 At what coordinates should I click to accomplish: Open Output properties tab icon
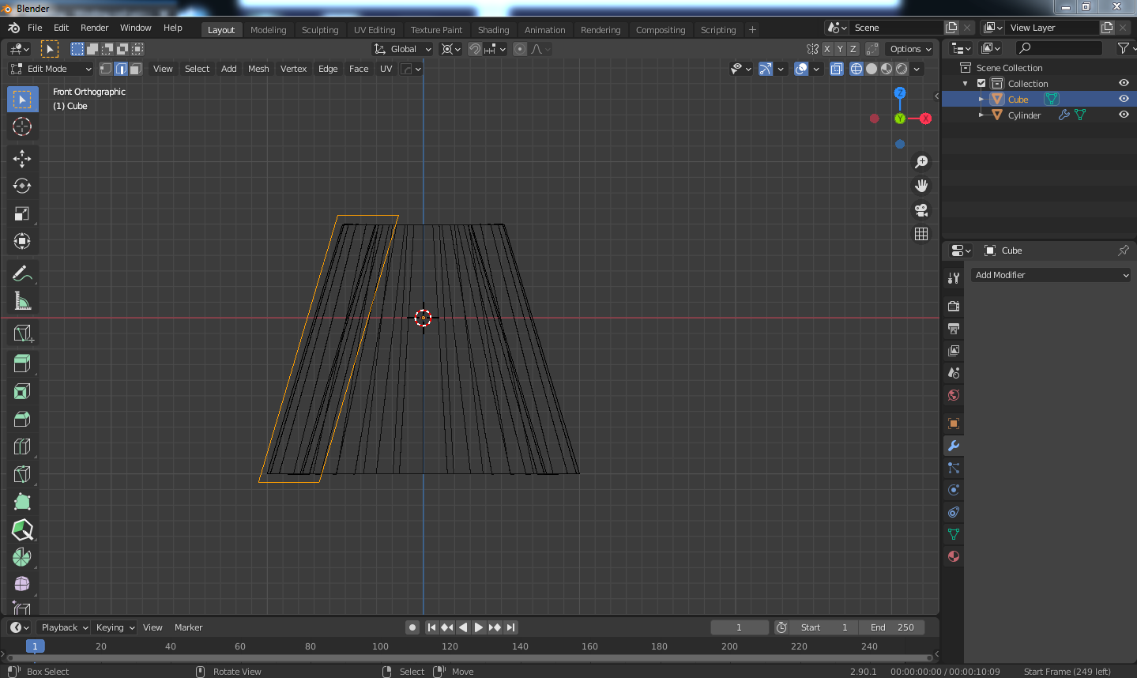pos(954,328)
